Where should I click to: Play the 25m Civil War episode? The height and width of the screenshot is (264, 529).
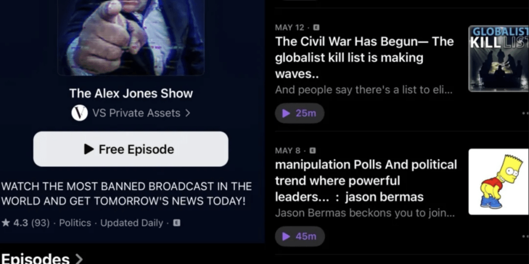click(300, 113)
